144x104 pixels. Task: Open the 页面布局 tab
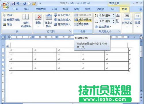pyautogui.click(x=41, y=9)
